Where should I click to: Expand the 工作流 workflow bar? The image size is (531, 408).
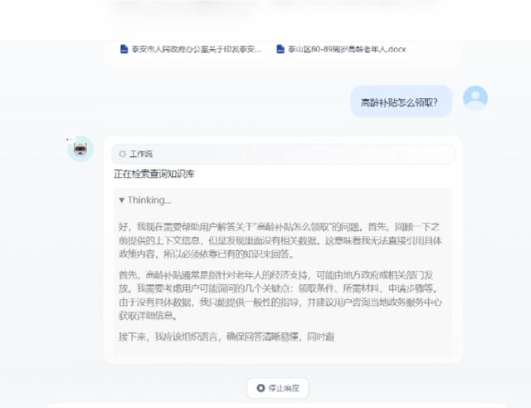(x=283, y=154)
